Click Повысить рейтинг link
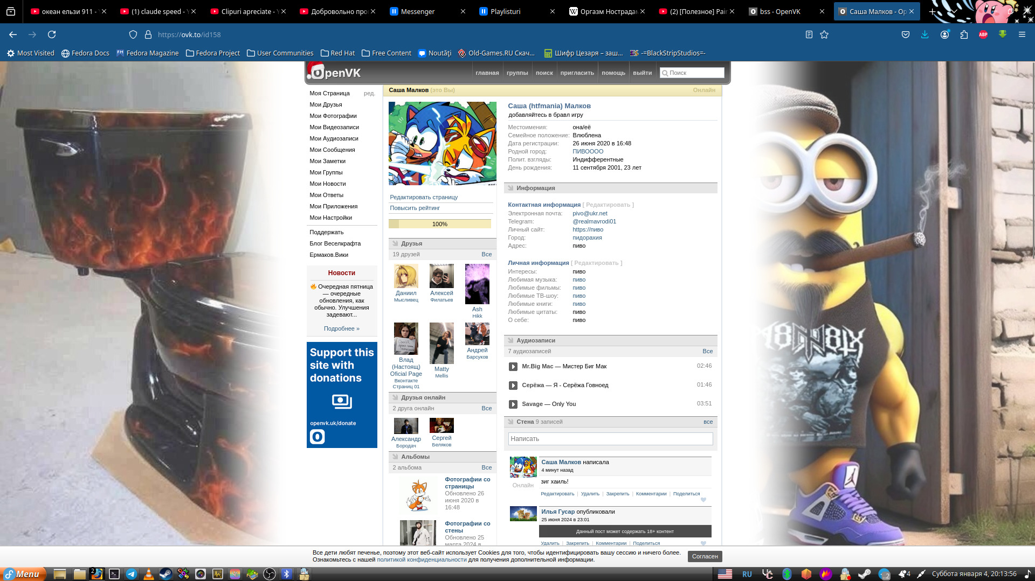 [415, 208]
